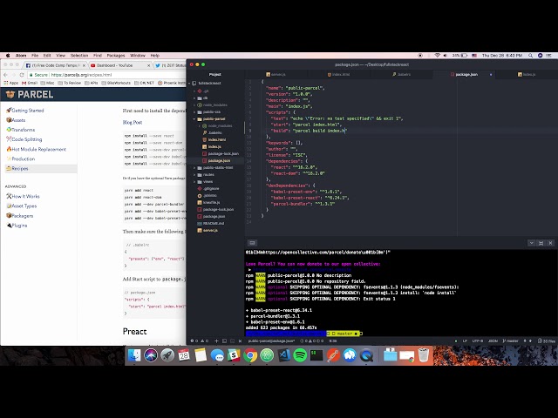Click the master git branch indicator

tap(510, 340)
